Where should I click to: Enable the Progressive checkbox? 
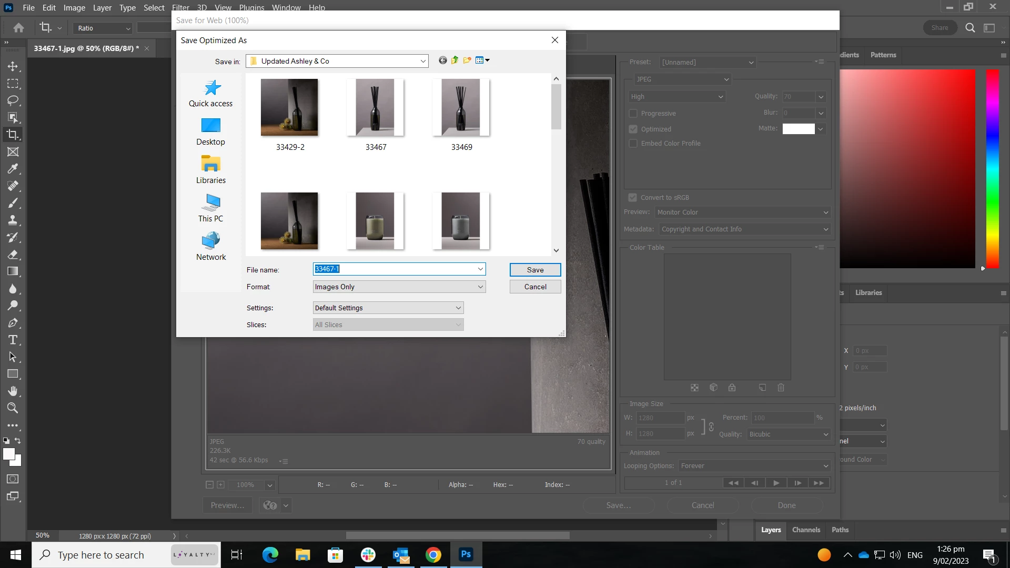(633, 114)
